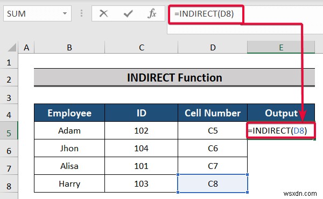The image size is (323, 199).
Task: Click the three-dot formula bar grip handle
Action: pyautogui.click(x=82, y=13)
